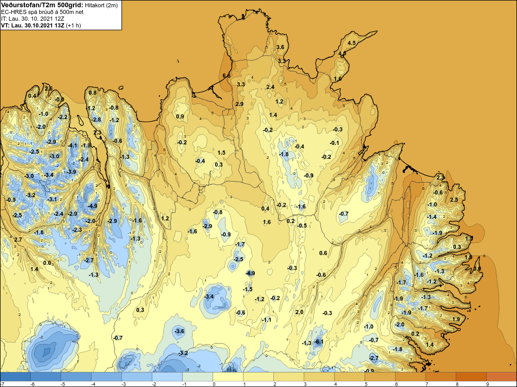Click the positive 2.4 temperature value

tap(270, 87)
